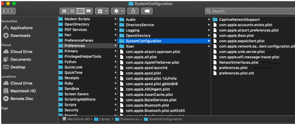The width and height of the screenshot is (295, 124).
Task: Switch to column view
Action: click(x=80, y=11)
